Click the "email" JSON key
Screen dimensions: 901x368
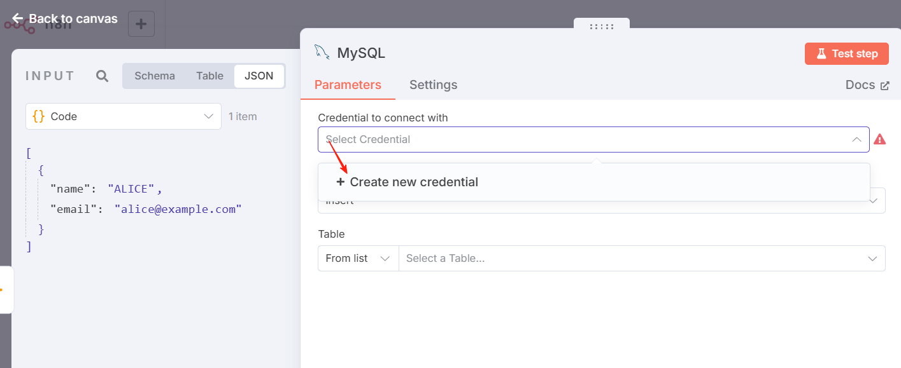(x=73, y=209)
